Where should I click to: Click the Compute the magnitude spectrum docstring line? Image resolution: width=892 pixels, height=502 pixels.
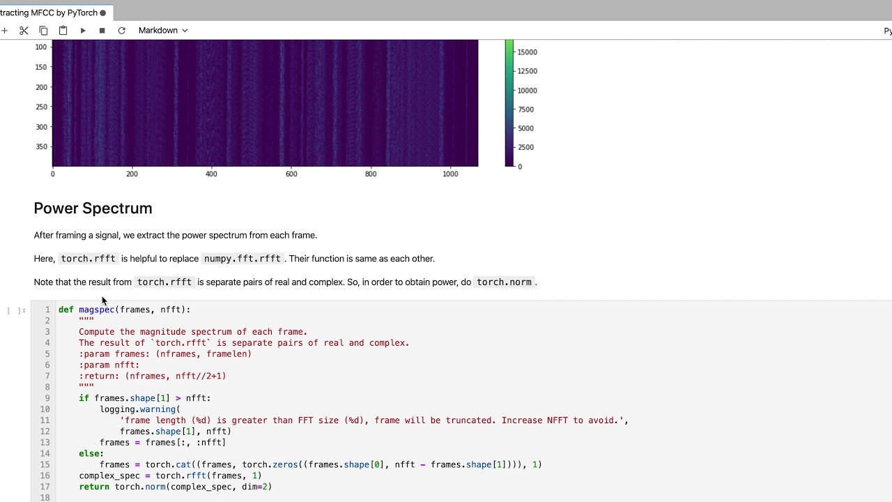tap(193, 332)
